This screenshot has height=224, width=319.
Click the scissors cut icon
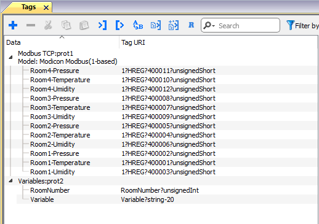[x=48, y=25]
